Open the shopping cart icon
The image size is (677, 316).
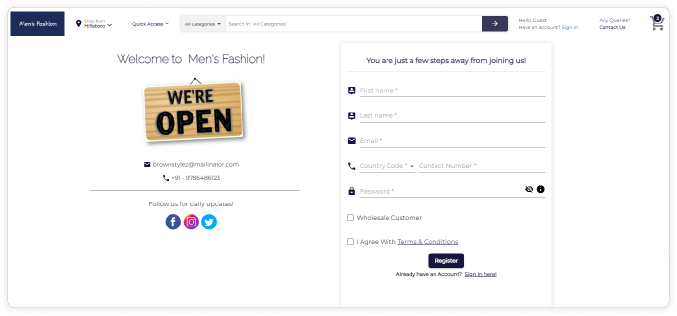coord(656,23)
